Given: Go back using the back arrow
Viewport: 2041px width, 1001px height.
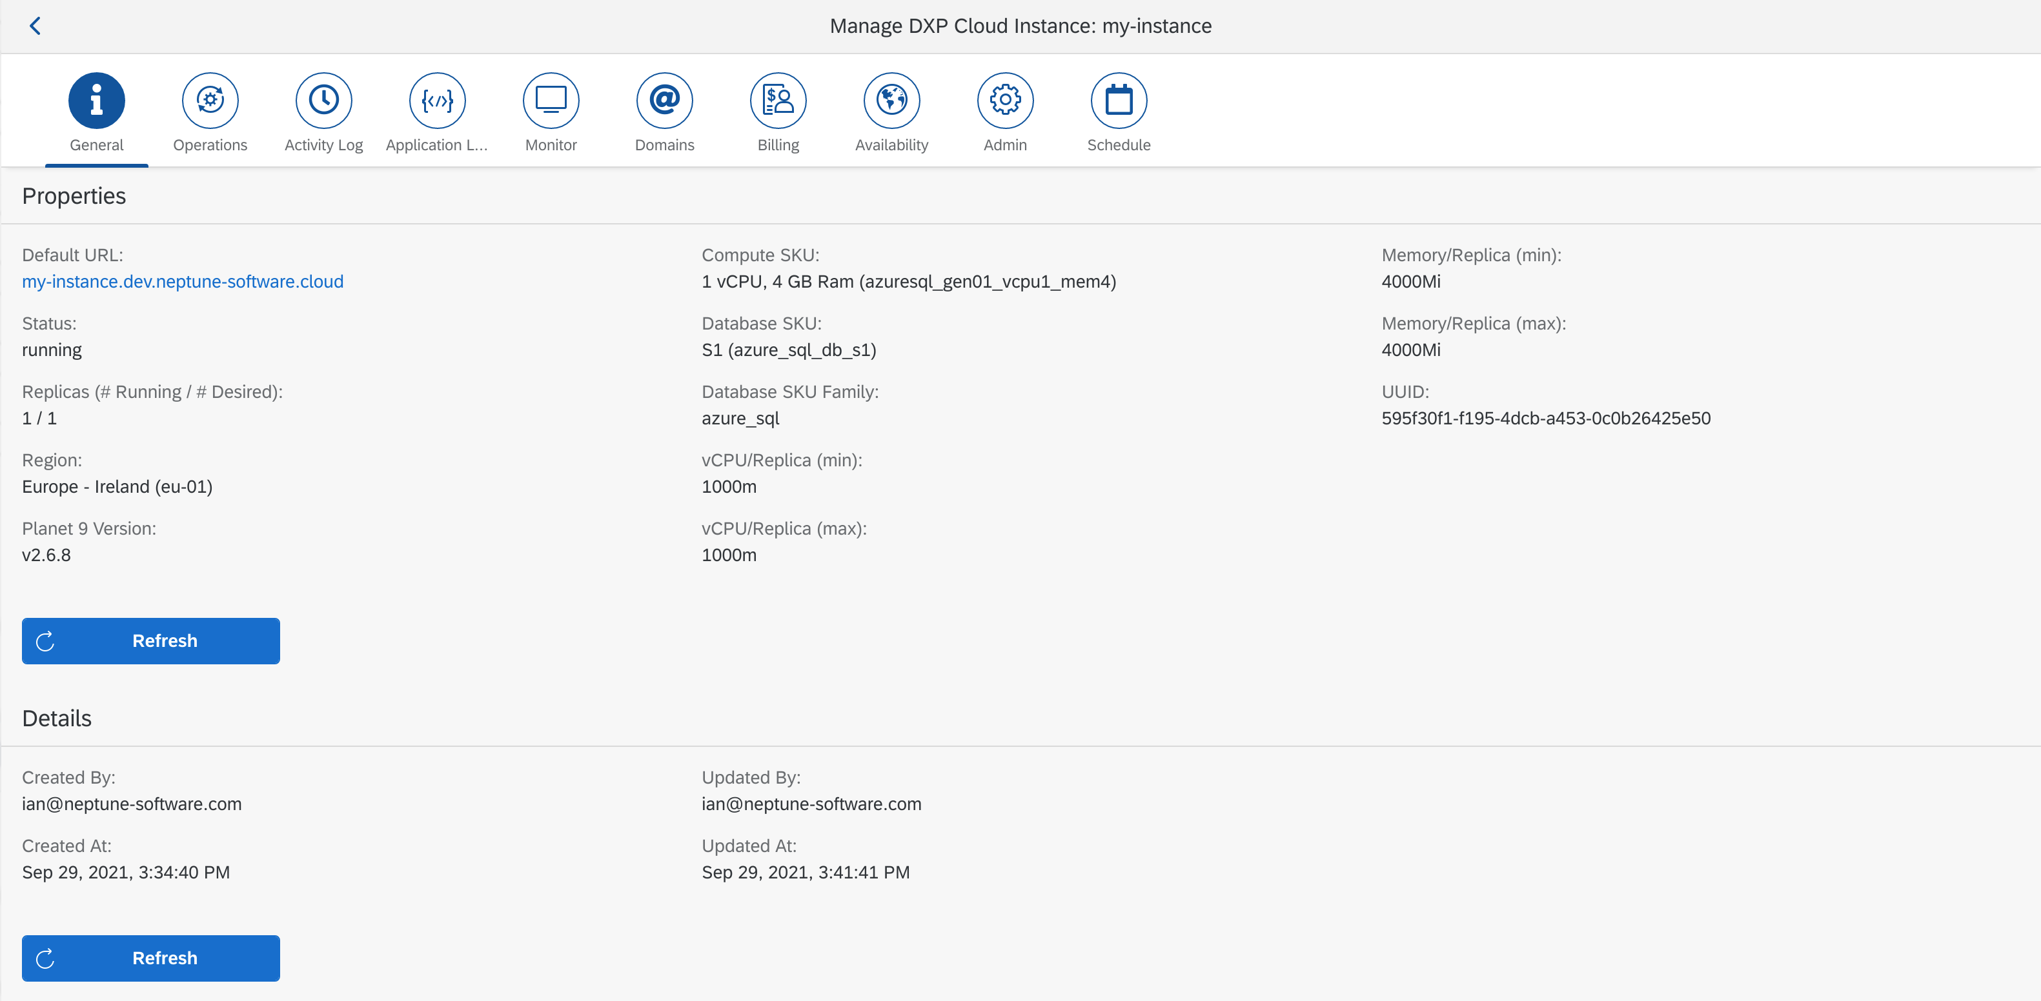Looking at the screenshot, I should tap(35, 26).
